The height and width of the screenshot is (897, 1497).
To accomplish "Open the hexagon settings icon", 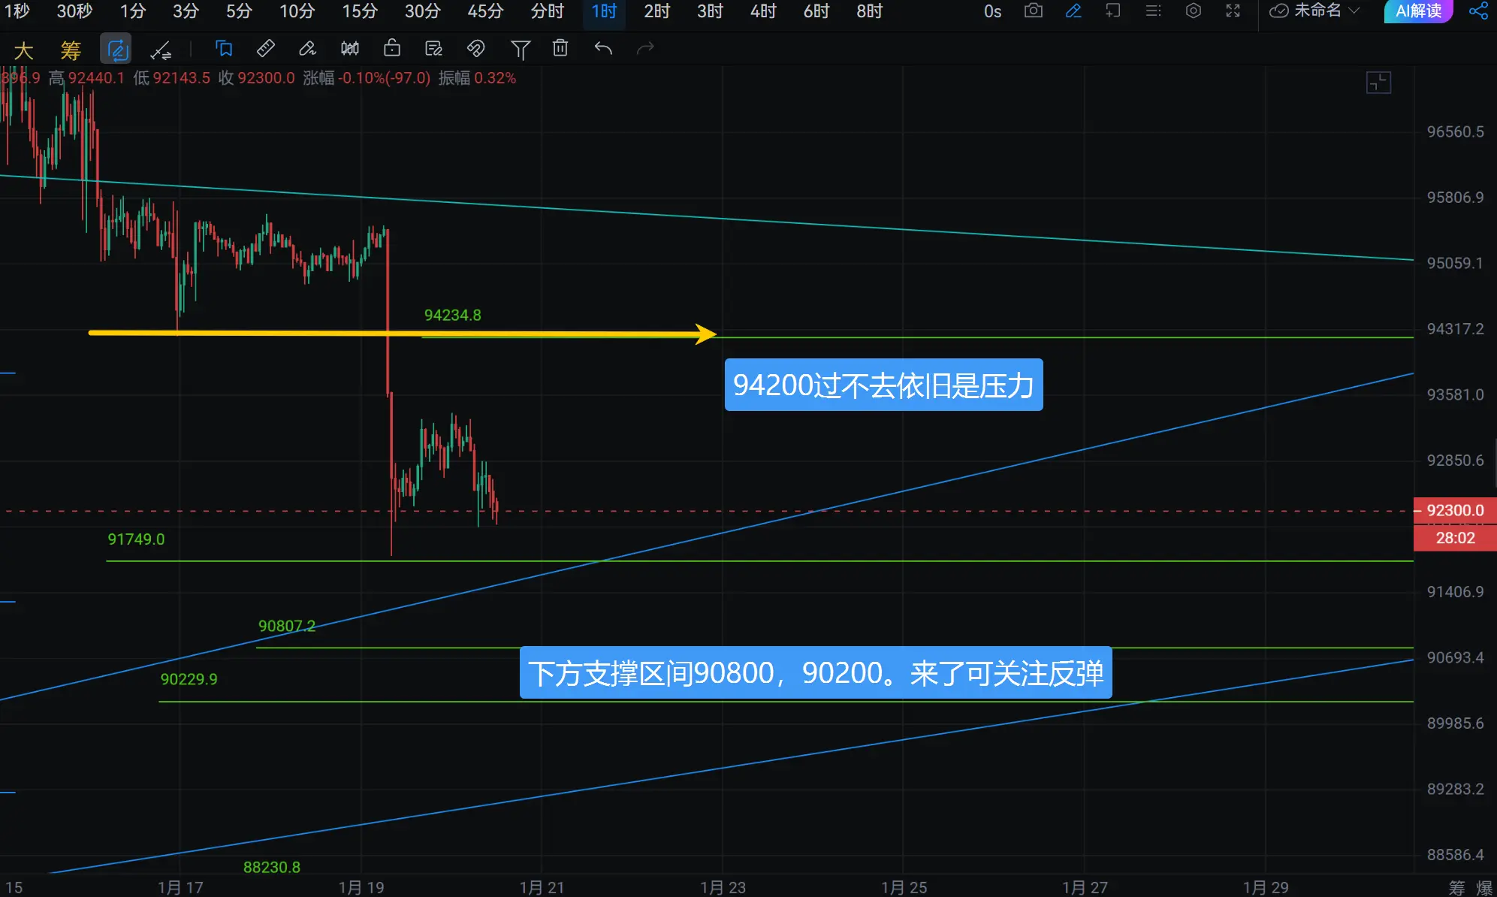I will point(1193,11).
